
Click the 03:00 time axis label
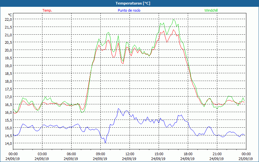click(42, 154)
